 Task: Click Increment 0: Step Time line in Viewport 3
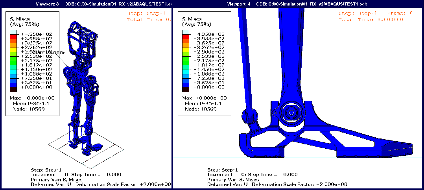pos(76,175)
